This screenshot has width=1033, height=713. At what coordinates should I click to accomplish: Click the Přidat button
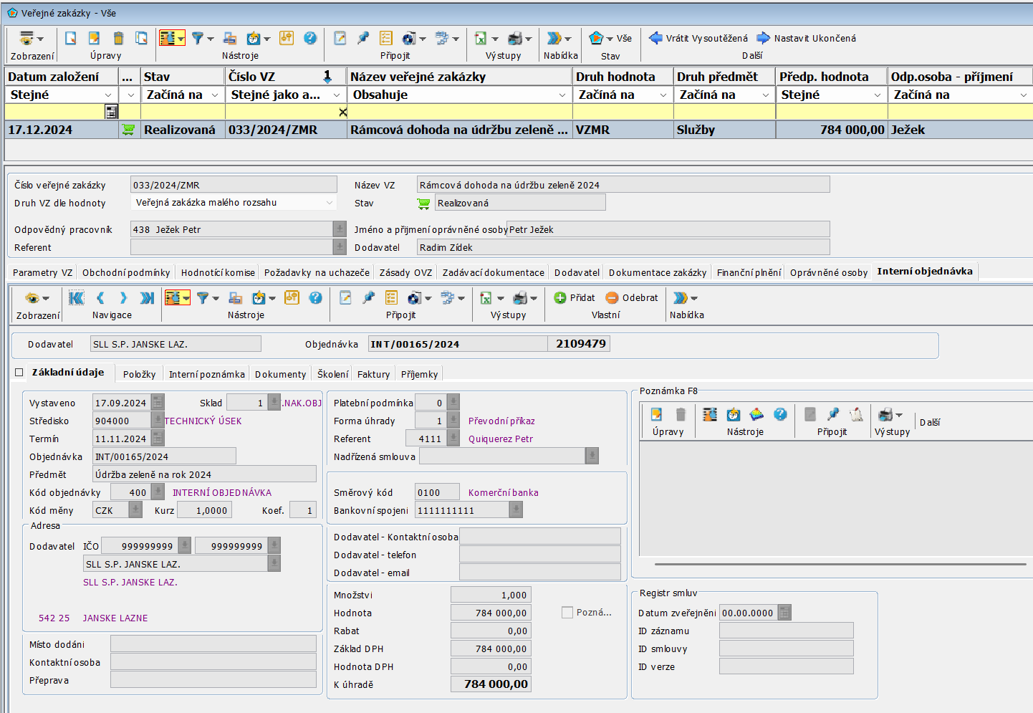(575, 297)
